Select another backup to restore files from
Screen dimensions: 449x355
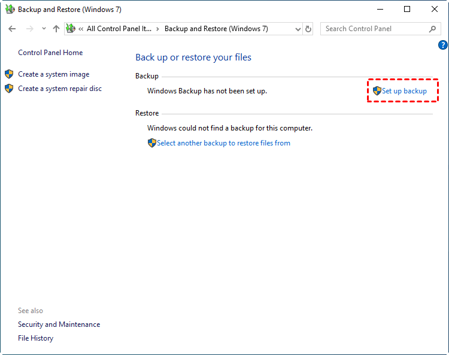click(223, 143)
